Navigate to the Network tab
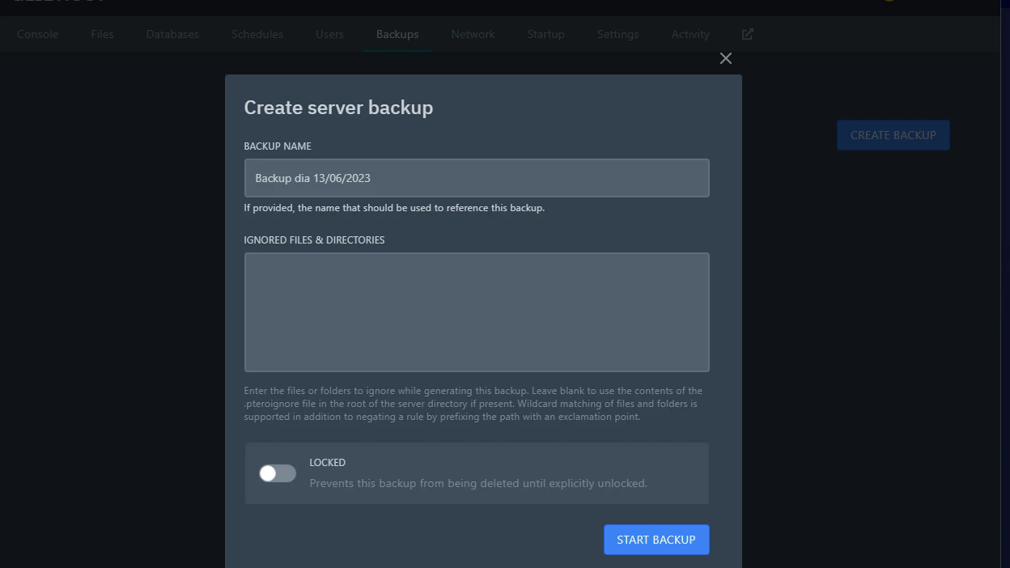1010x568 pixels. tap(473, 34)
